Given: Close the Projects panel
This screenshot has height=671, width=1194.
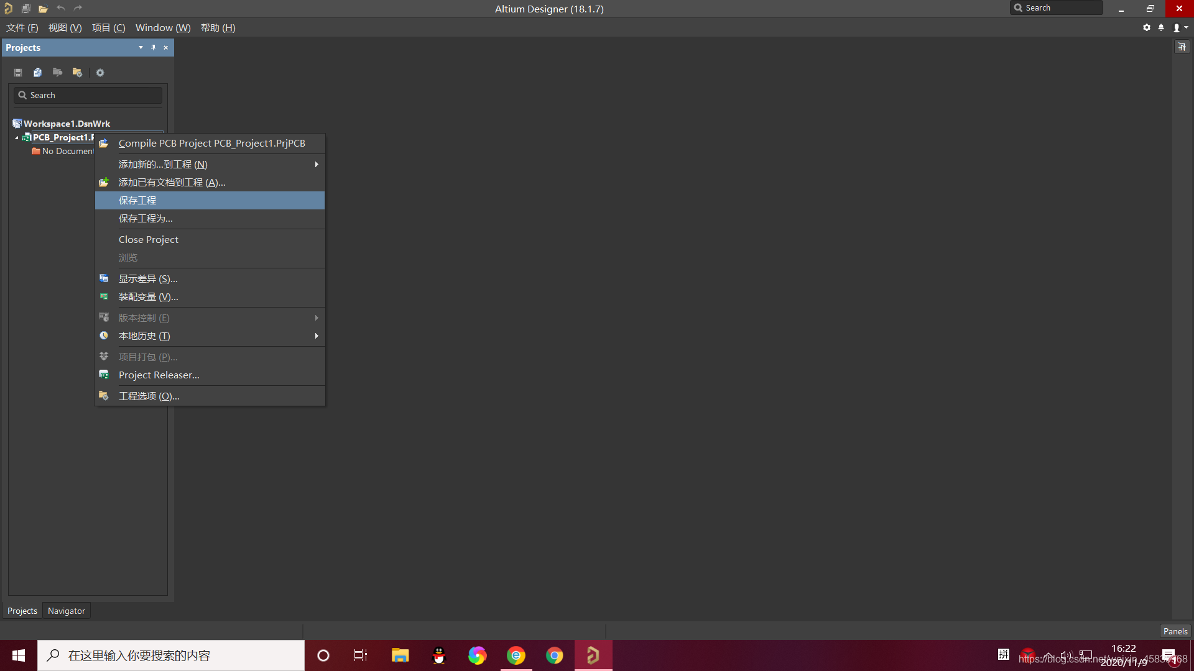Looking at the screenshot, I should tap(165, 47).
